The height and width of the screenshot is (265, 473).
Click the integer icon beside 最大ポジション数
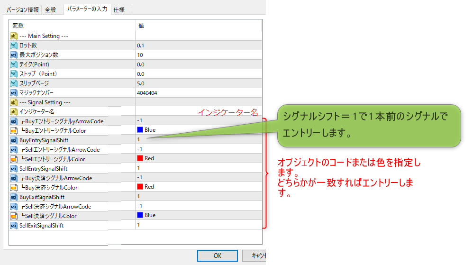13,55
